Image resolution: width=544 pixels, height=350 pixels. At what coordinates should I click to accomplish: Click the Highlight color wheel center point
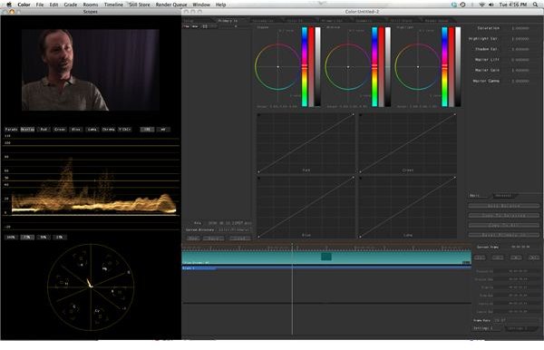point(418,66)
